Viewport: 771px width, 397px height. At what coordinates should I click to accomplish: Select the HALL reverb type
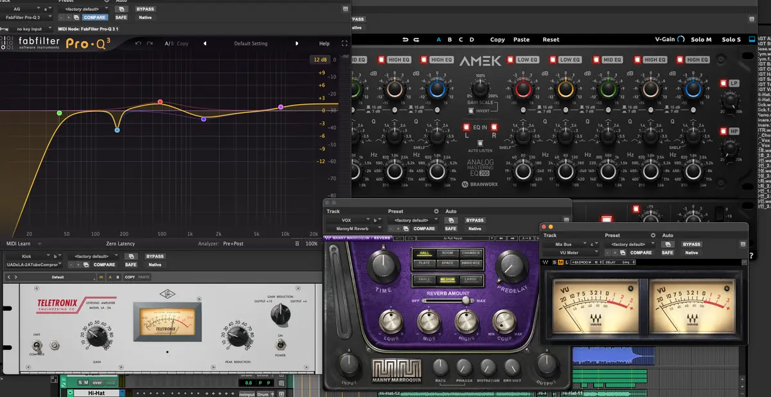tap(424, 253)
